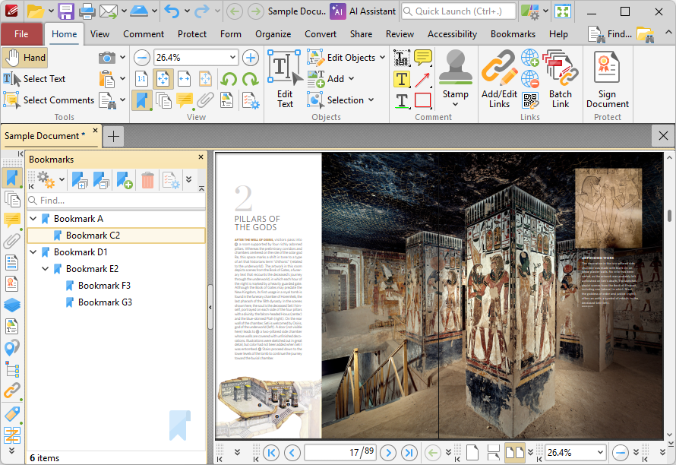Click the bookmarks Find search field
Viewport: 676px width, 465px height.
(x=116, y=201)
